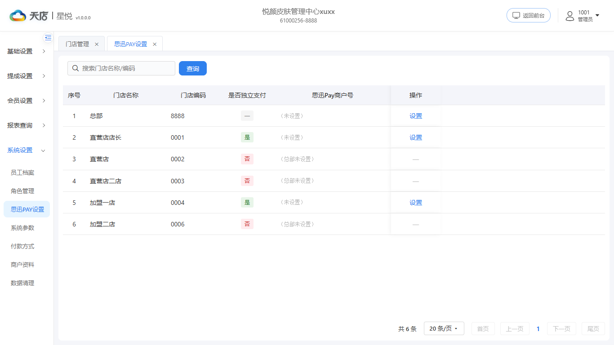Open 数据清理 in the sidebar
614x345 pixels.
[x=27, y=283]
